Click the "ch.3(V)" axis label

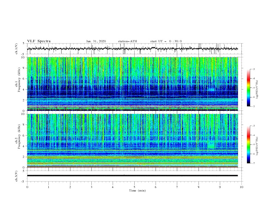16,176
